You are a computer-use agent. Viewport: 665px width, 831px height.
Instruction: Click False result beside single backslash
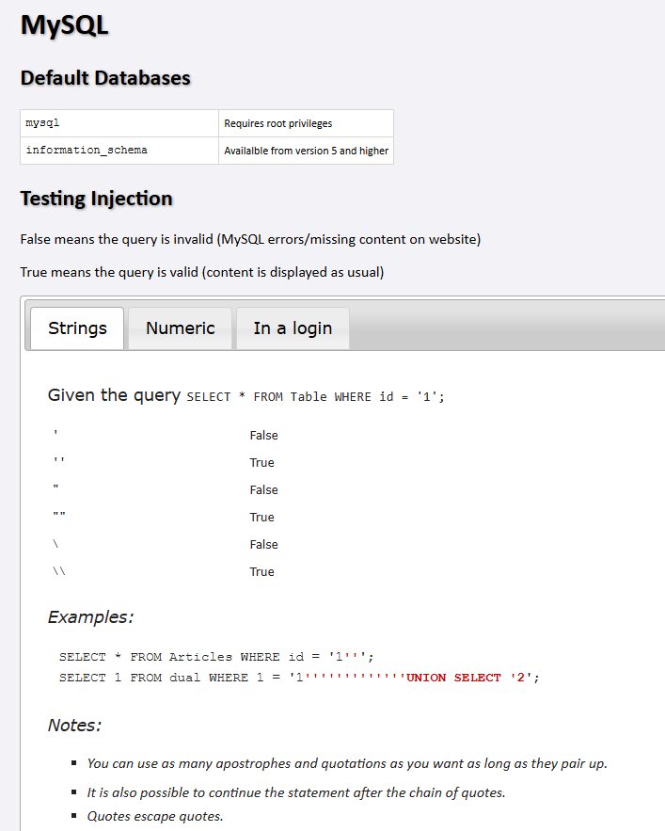pos(263,544)
